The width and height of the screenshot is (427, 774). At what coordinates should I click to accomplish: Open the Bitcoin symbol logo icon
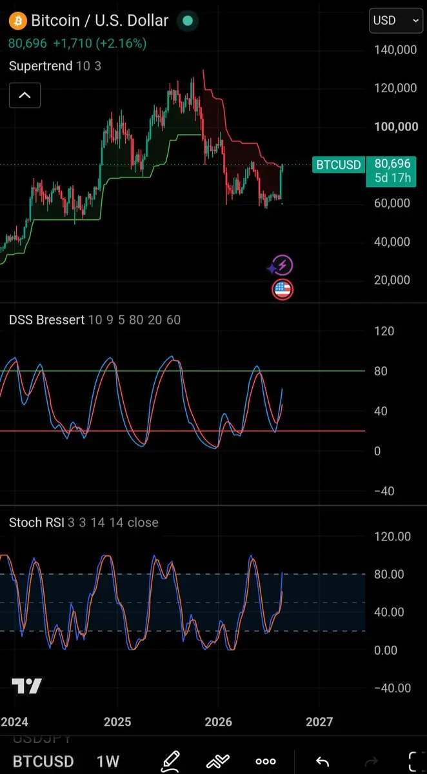[18, 21]
